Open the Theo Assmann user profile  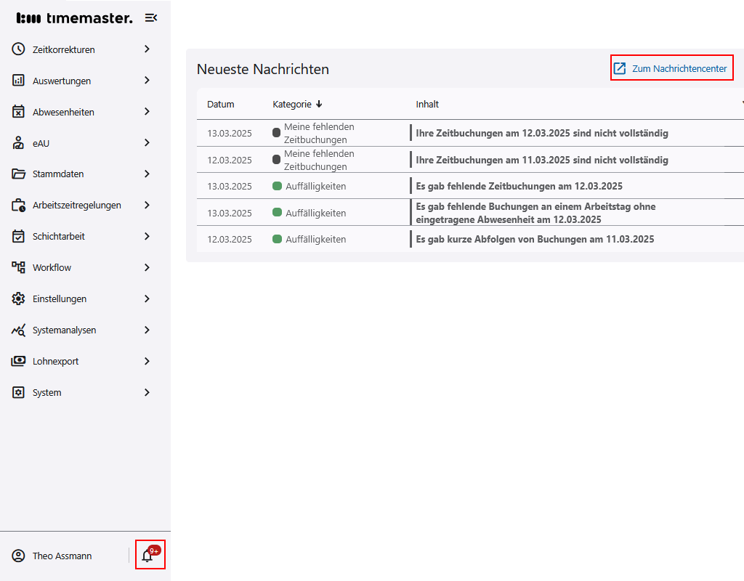[x=62, y=556]
